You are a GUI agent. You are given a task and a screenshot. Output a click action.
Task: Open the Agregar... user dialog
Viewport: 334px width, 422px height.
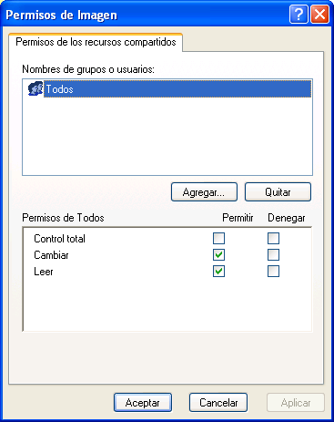coord(204,192)
